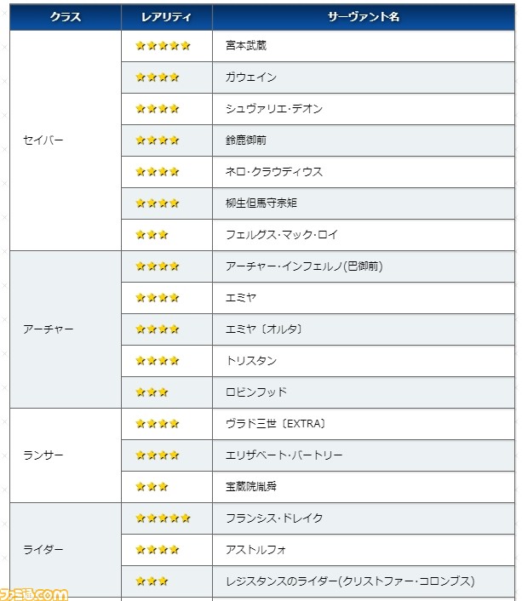The width and height of the screenshot is (522, 601).
Task: Click the servant name エミヤ〔オルタ〕
Action: point(264,329)
